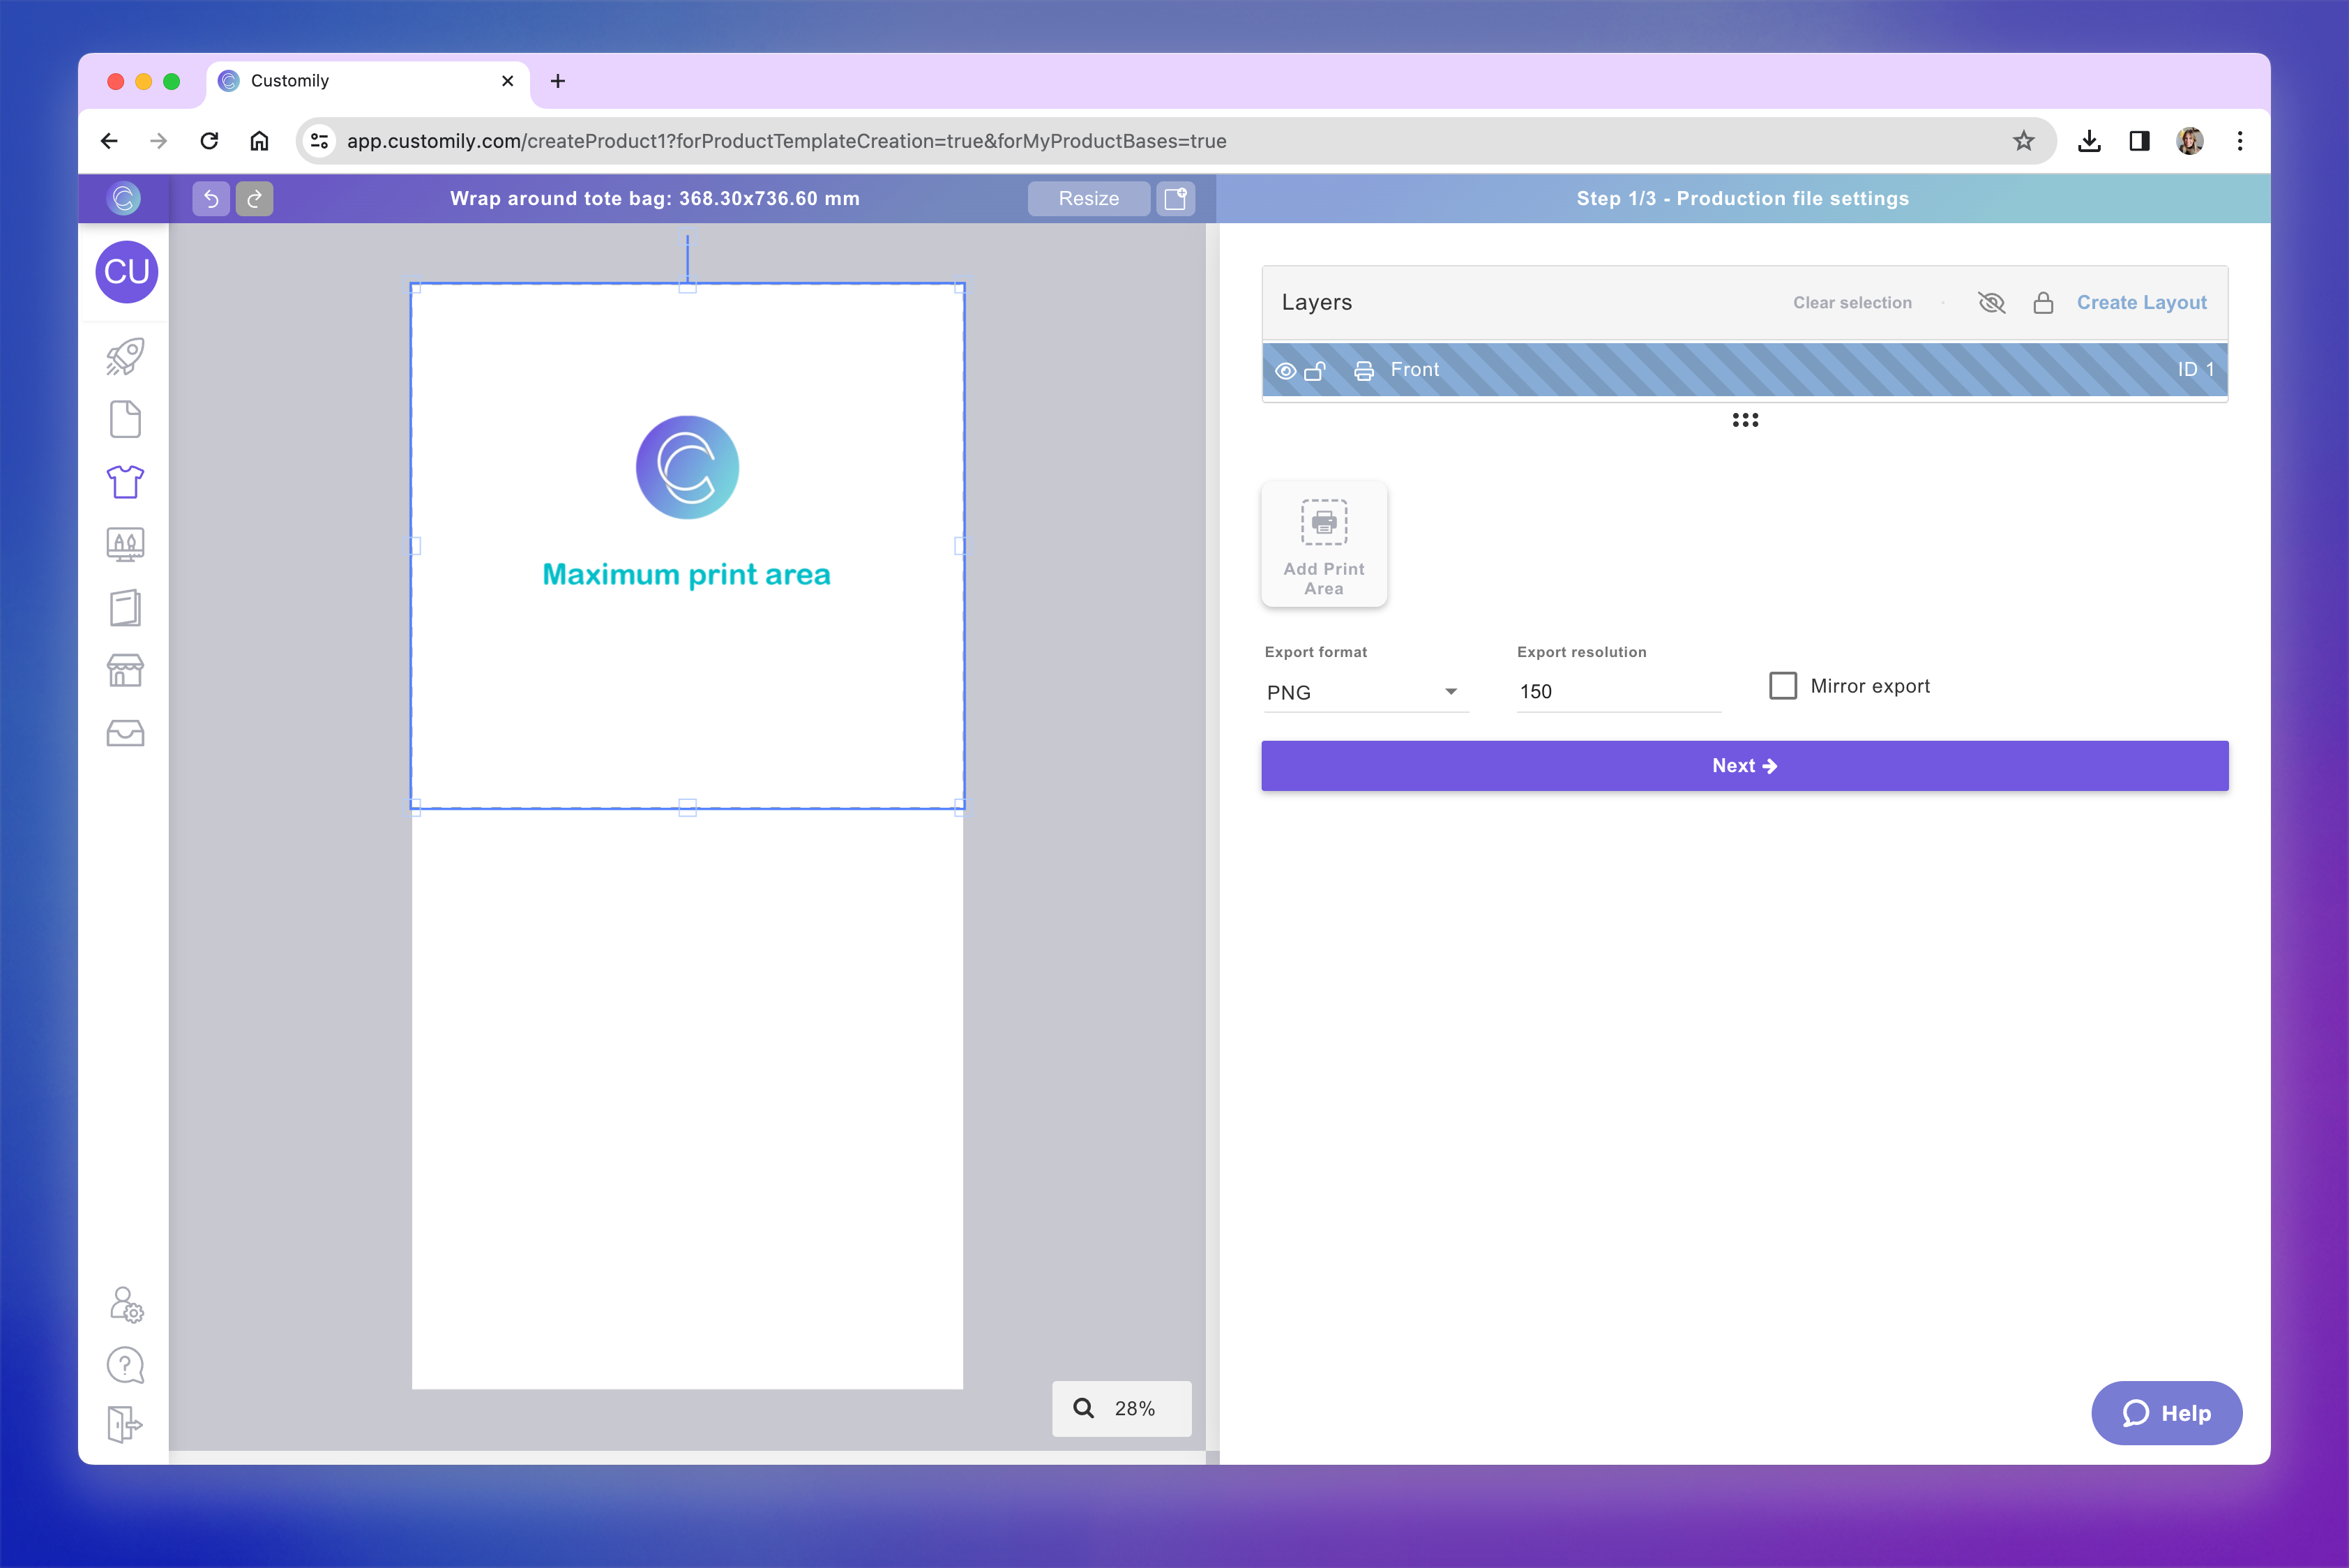Click the logout door icon
The height and width of the screenshot is (1568, 2349).
pyautogui.click(x=125, y=1424)
